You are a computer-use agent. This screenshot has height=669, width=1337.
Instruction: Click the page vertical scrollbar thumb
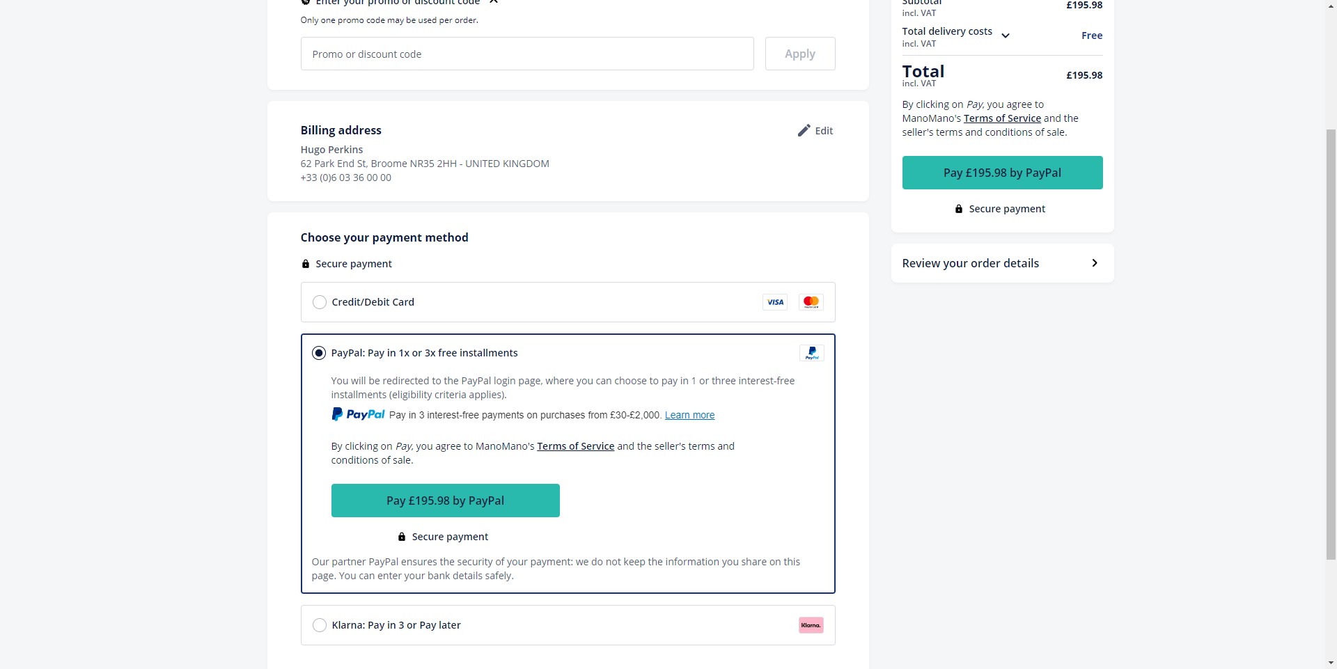(1331, 344)
